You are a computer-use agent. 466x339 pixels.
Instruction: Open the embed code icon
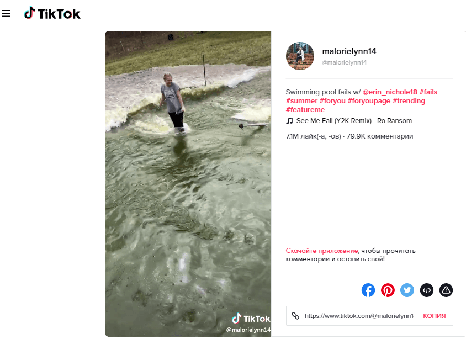(x=426, y=290)
